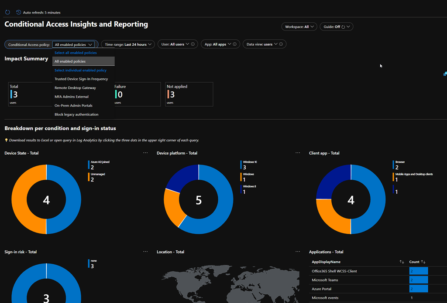This screenshot has height=303, width=447.
Task: Click the 'Mobile Apps and Desktop clients' legend entry
Action: pos(413,177)
